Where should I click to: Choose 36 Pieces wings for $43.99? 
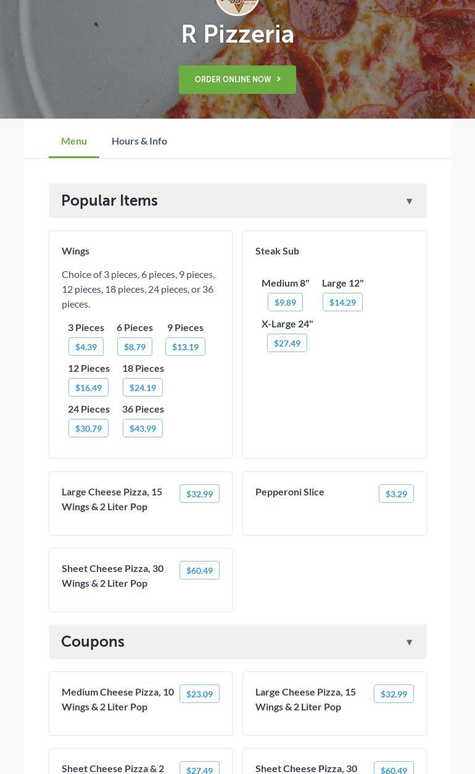(x=142, y=428)
